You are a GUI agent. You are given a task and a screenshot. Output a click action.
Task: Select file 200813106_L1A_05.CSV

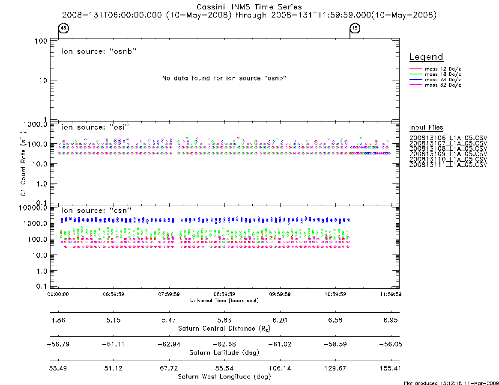(x=448, y=138)
